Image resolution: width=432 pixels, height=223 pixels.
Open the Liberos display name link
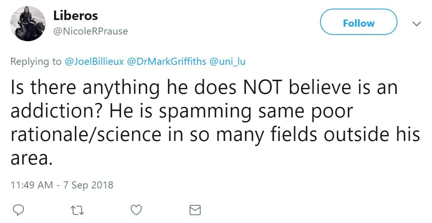75,16
